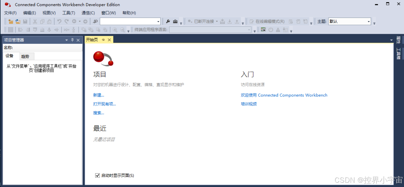Close the 开始页 tab
The image size is (404, 187).
tap(109, 40)
